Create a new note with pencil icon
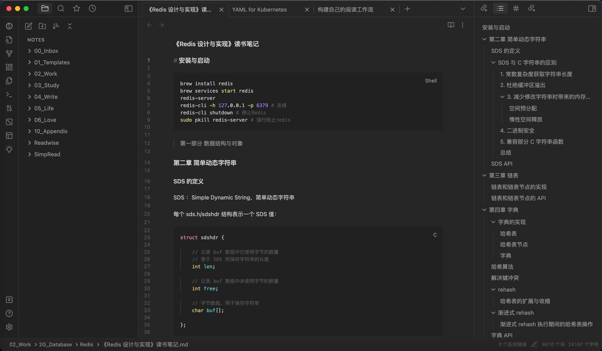 coord(29,26)
